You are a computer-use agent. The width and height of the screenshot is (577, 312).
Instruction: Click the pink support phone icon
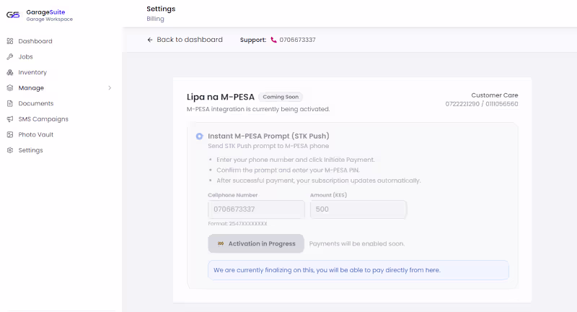(x=273, y=40)
